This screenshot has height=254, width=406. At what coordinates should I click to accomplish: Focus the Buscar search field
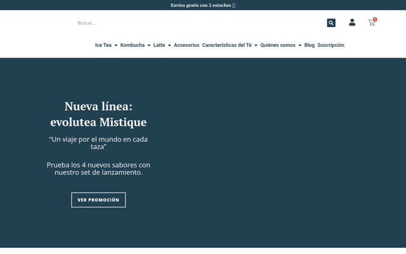[201, 23]
